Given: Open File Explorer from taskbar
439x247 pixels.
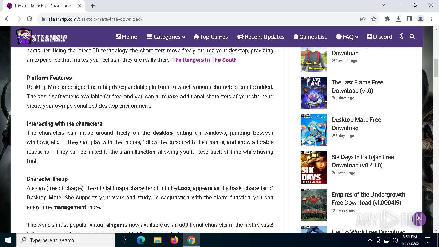Looking at the screenshot, I should click(x=158, y=240).
